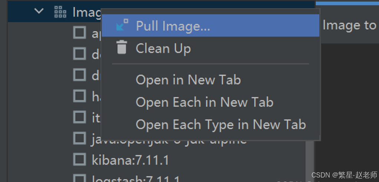Viewport: 379px width, 182px height.
Task: Select the Clean Up menu entry
Action: pos(163,48)
